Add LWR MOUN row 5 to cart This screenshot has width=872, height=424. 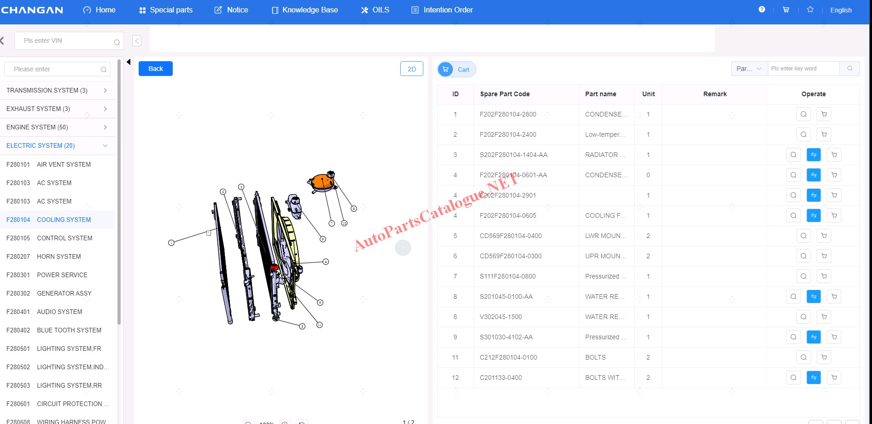coord(824,236)
